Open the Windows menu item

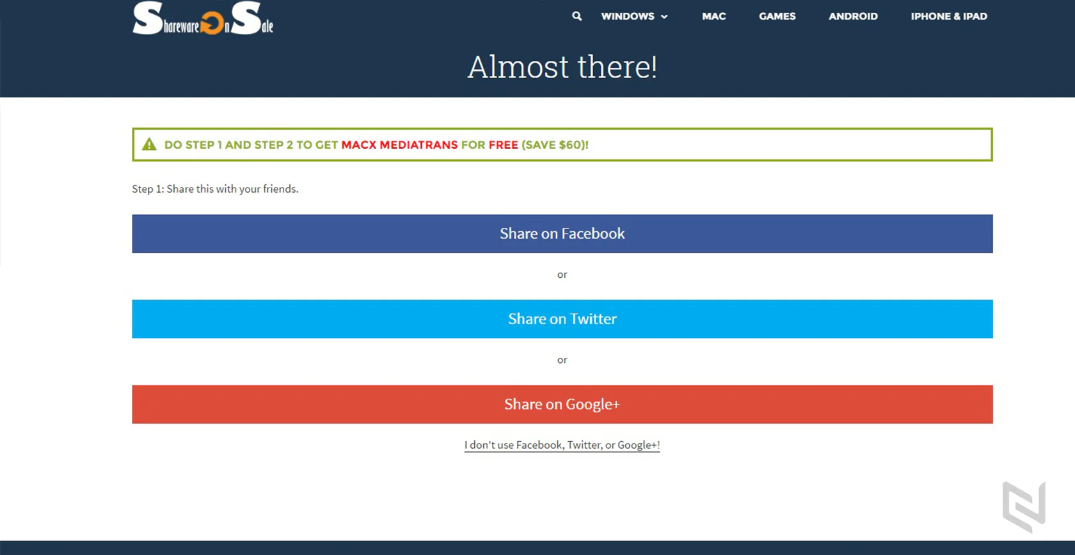628,16
